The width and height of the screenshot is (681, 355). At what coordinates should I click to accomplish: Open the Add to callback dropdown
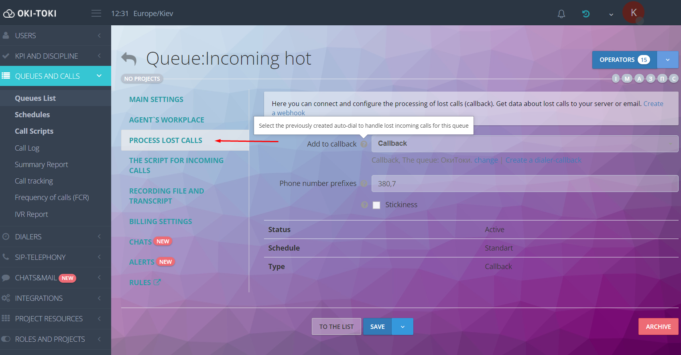(524, 144)
